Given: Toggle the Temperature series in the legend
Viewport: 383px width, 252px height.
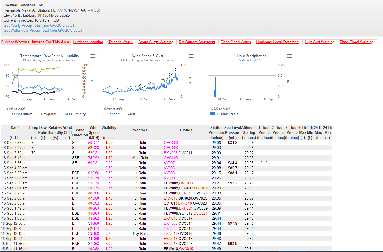Looking at the screenshot, I should click(19, 114).
